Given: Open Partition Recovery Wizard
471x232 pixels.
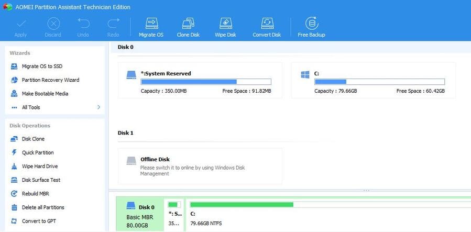Looking at the screenshot, I should click(x=50, y=80).
